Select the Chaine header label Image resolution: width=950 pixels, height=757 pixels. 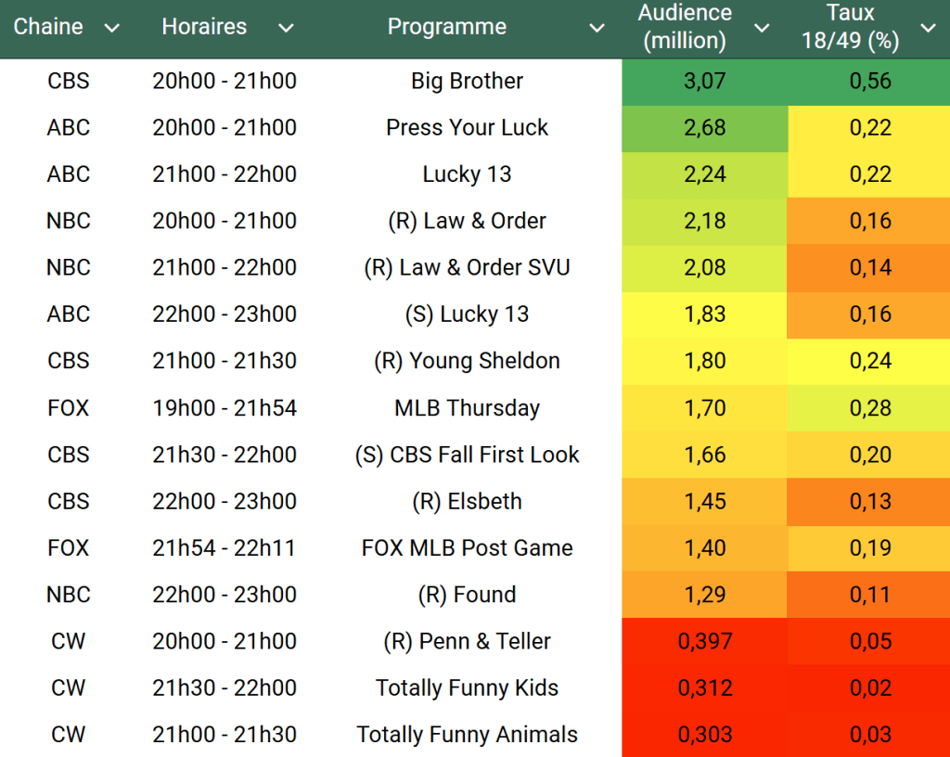tap(48, 27)
